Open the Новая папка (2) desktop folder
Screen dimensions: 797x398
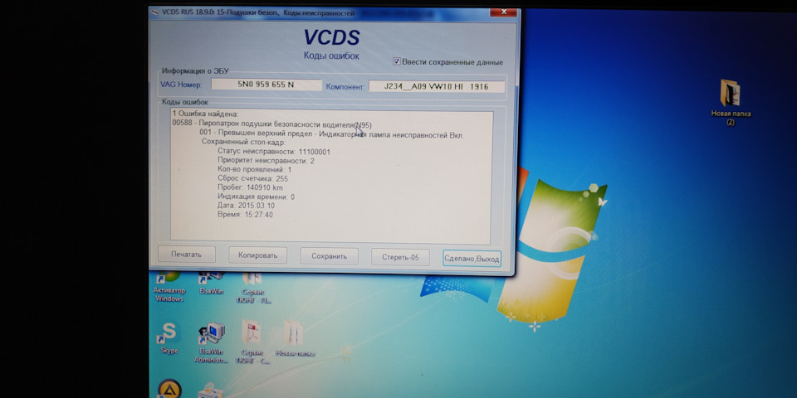tap(731, 102)
